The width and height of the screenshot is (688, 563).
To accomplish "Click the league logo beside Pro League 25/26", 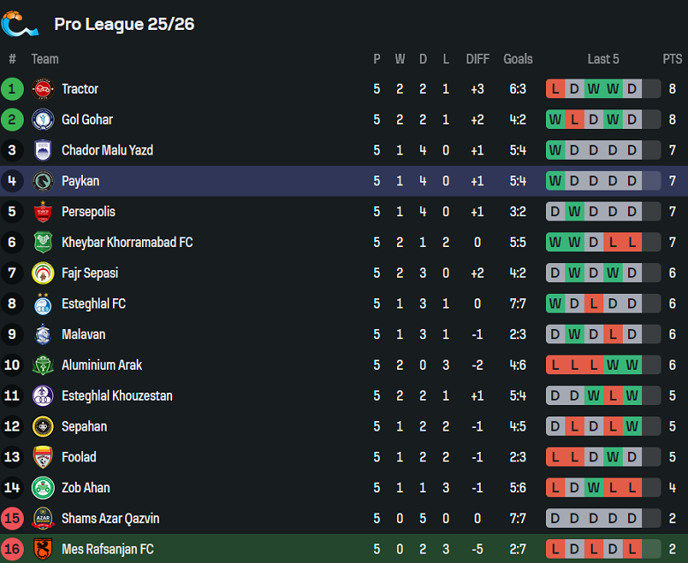I will 19,24.
